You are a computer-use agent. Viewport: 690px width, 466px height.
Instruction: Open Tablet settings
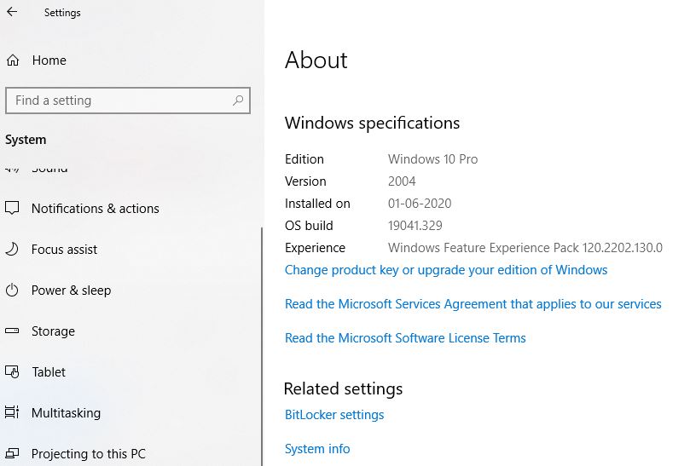(x=49, y=372)
